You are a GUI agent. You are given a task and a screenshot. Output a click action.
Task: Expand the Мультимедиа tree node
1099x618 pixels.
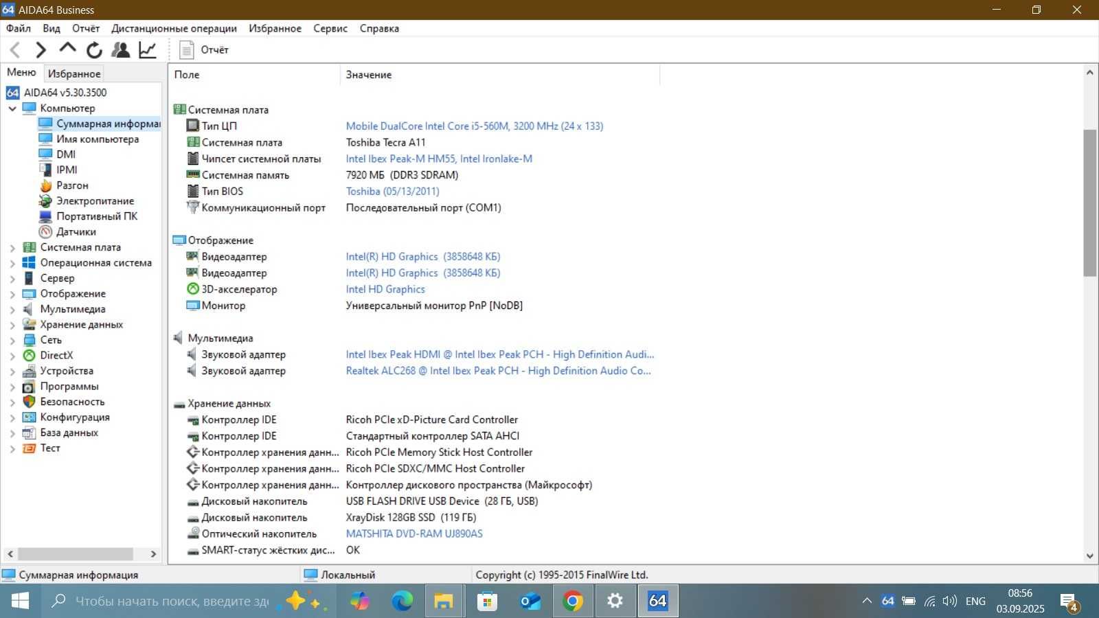coord(12,310)
